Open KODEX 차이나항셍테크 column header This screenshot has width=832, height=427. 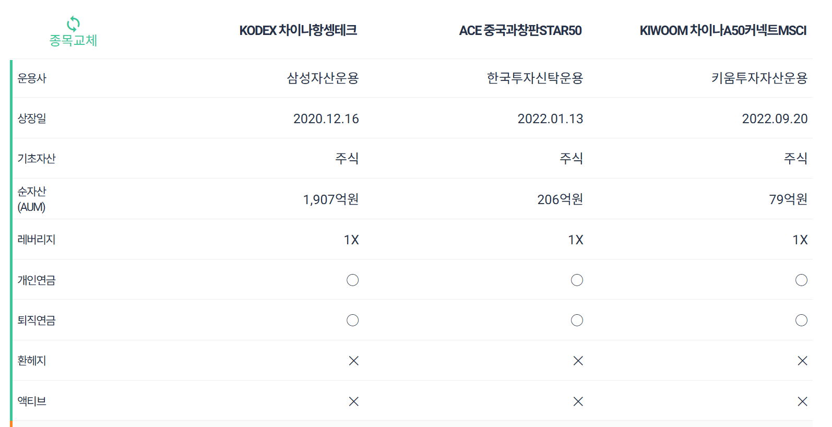pyautogui.click(x=298, y=30)
